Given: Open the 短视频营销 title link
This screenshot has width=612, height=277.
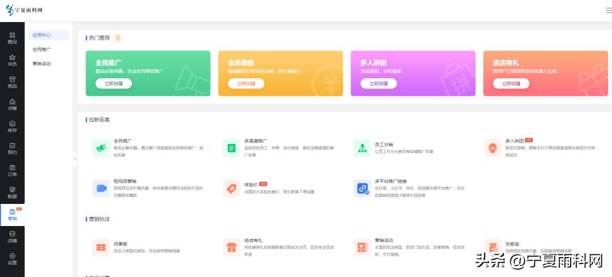Looking at the screenshot, I should pyautogui.click(x=125, y=181).
